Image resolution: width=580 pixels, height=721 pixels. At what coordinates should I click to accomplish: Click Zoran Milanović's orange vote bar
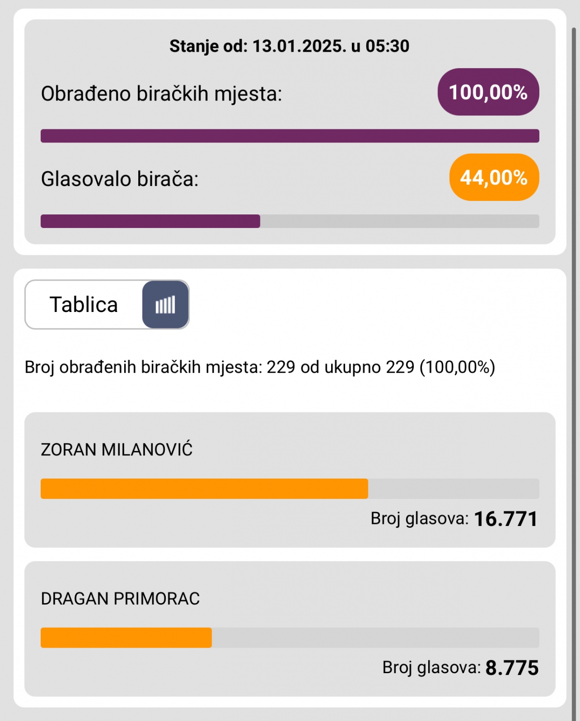pos(204,489)
